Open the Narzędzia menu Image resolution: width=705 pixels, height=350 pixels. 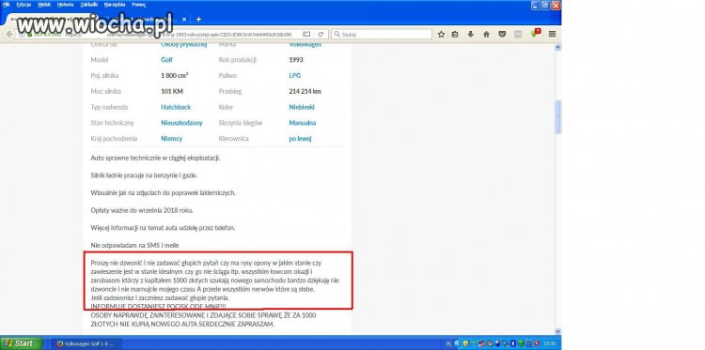115,5
